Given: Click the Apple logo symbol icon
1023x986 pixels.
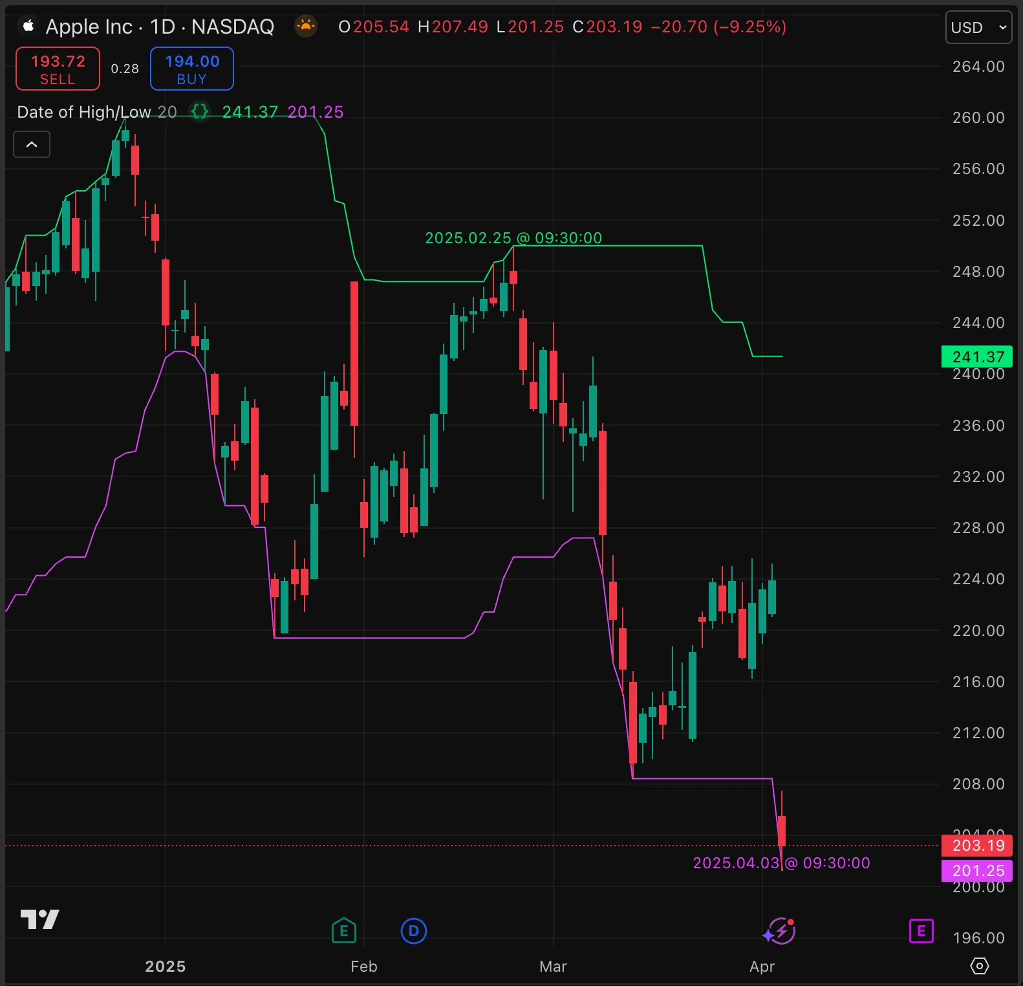Looking at the screenshot, I should pos(28,26).
